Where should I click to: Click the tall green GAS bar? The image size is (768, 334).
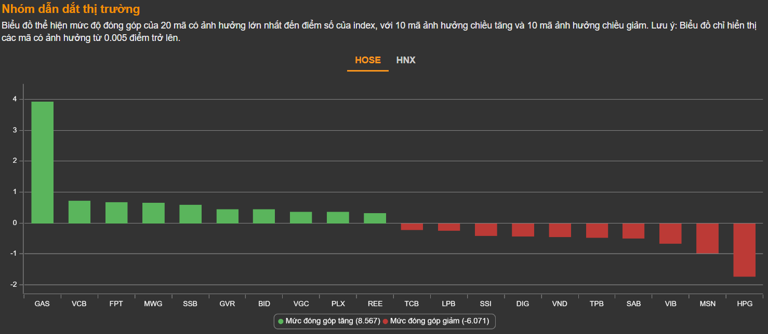coord(43,162)
